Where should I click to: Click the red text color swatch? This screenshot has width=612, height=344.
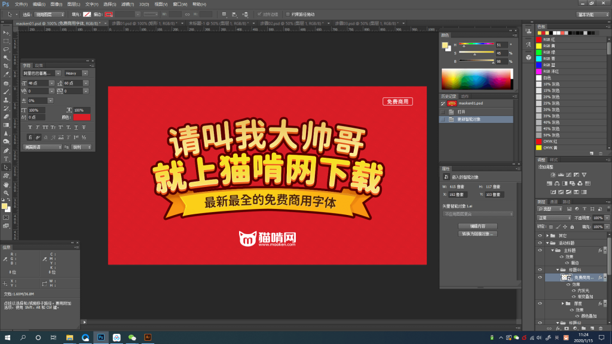coord(81,117)
